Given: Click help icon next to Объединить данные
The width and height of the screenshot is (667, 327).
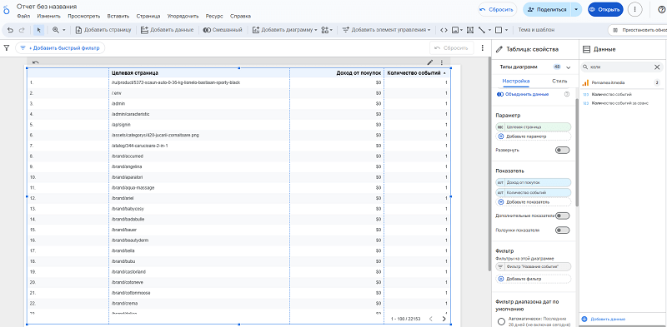Looking at the screenshot, I should [x=567, y=94].
